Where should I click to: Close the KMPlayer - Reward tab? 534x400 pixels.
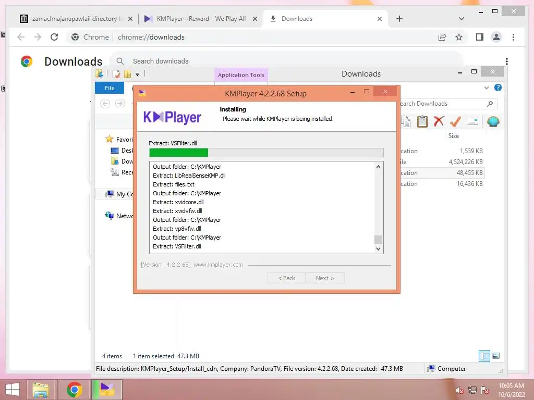[x=254, y=19]
